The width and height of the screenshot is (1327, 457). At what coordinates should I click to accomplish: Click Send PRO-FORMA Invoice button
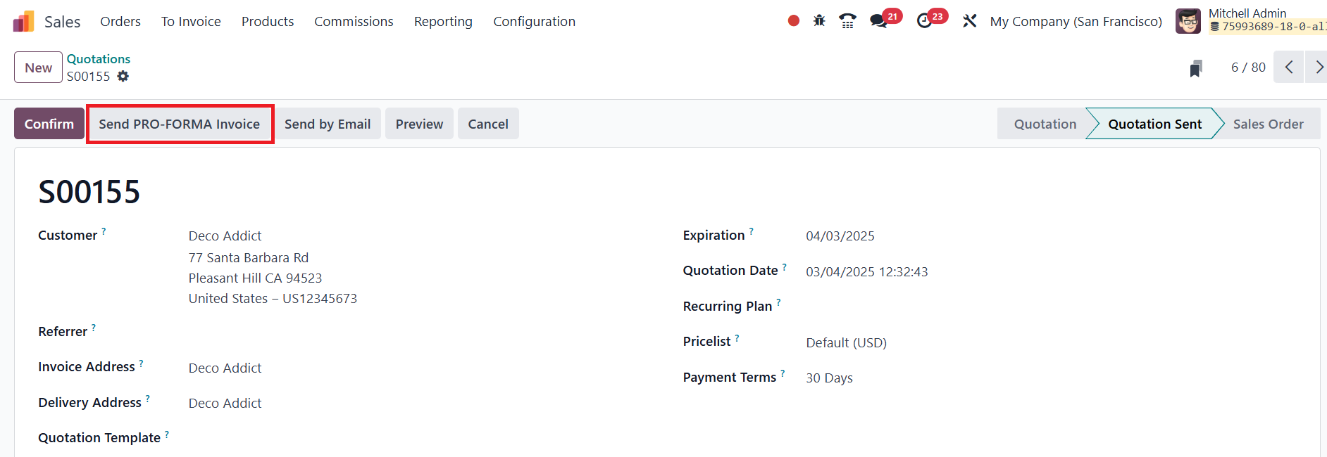[180, 124]
